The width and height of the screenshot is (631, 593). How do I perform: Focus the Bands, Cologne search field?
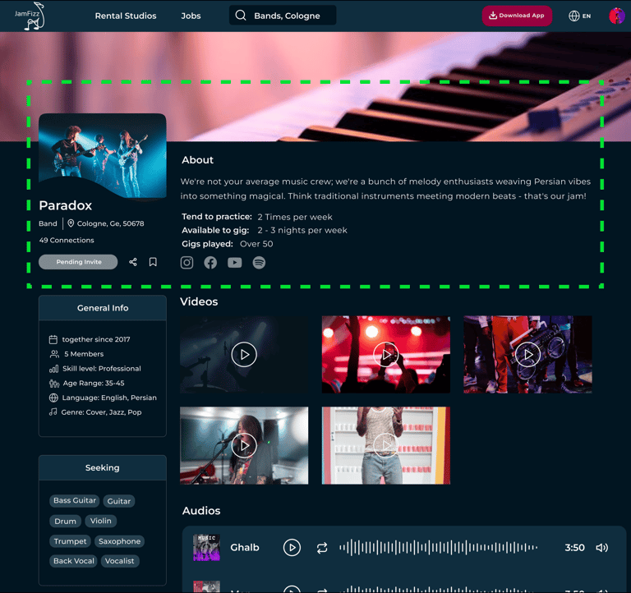tap(283, 16)
